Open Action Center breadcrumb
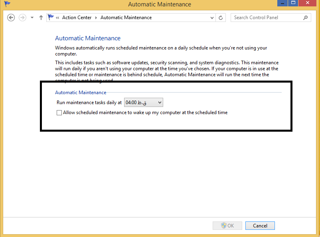 click(x=77, y=18)
